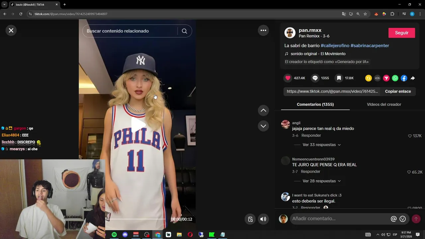
Task: Bookmark this page with the star icon
Action: click(x=365, y=14)
